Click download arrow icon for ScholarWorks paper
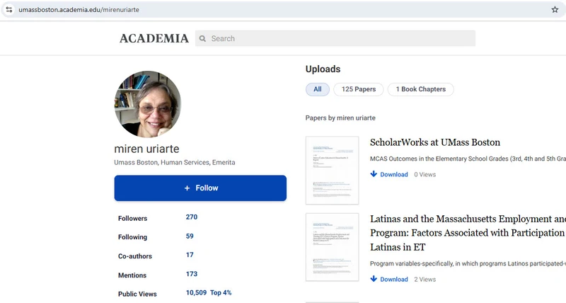Viewport: 566px width, 303px height. click(x=374, y=174)
